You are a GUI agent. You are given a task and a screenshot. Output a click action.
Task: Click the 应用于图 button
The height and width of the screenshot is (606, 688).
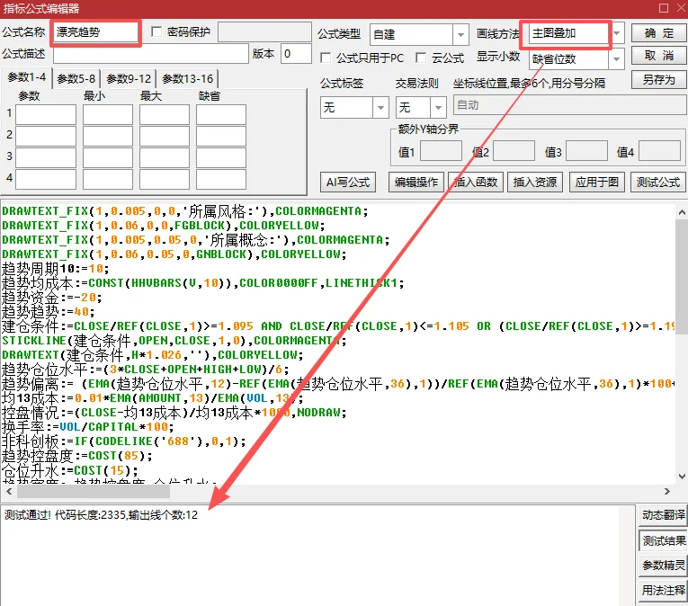(597, 183)
